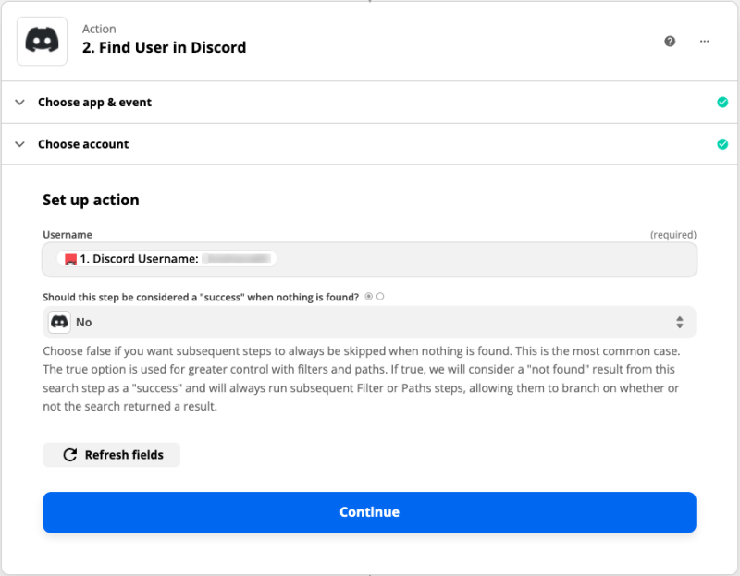740x576 pixels.
Task: Click the Discord icon inside the No dropdown
Action: point(59,322)
